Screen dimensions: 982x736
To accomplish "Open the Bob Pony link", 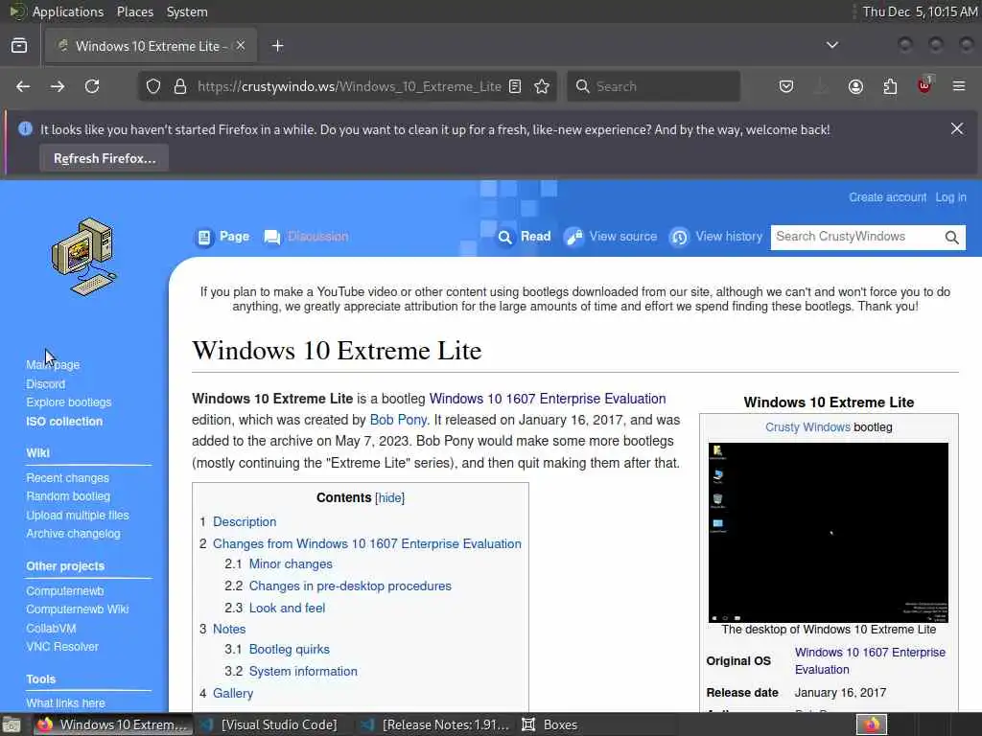I will 398,420.
